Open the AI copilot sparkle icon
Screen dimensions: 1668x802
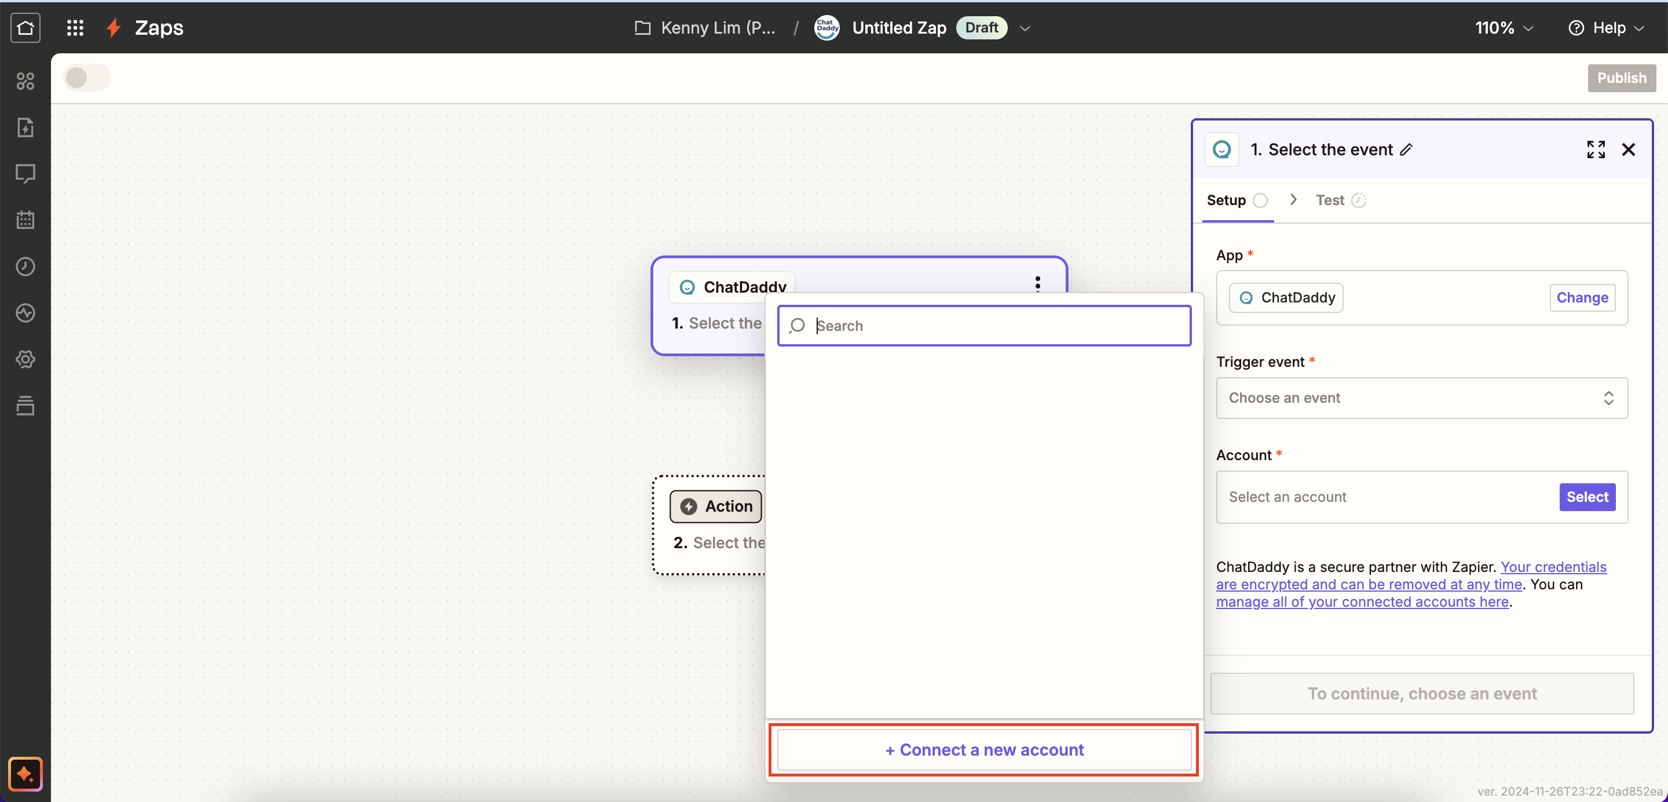click(x=25, y=774)
